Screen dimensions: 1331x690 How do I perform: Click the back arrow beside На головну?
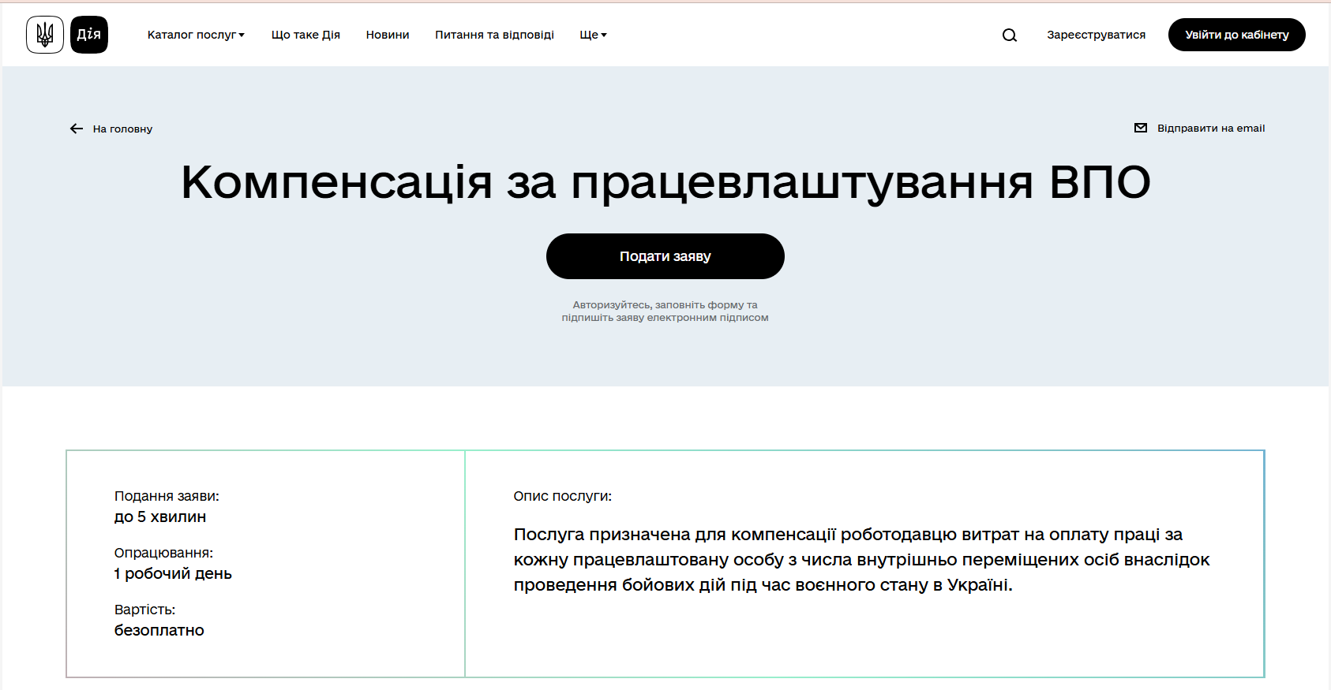(77, 129)
